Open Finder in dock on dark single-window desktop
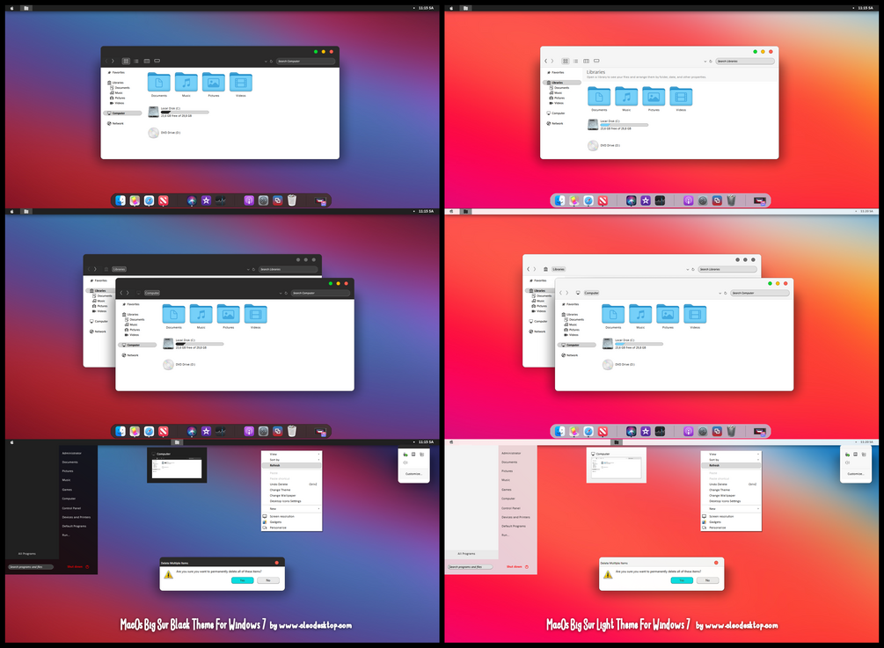 121,200
